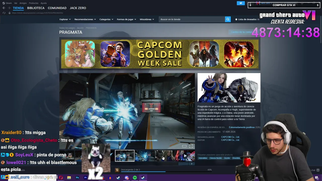
Task: Open the editor CAPCOM Co., Ltd. link
Action: pyautogui.click(x=230, y=140)
